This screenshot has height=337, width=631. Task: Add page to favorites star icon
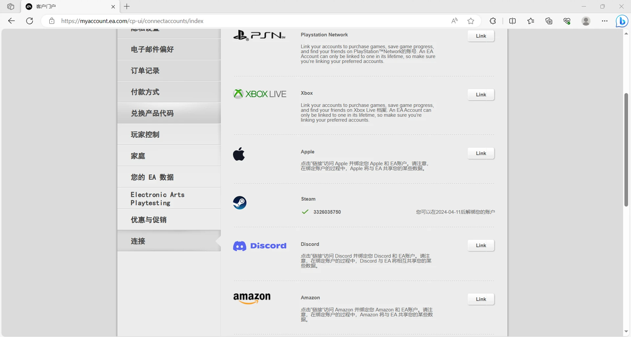click(x=471, y=21)
